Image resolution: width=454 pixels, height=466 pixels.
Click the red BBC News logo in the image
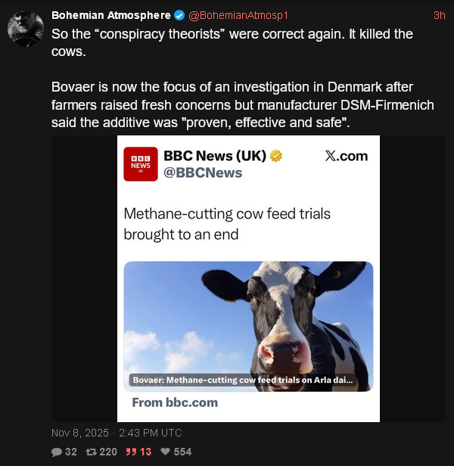pyautogui.click(x=141, y=164)
